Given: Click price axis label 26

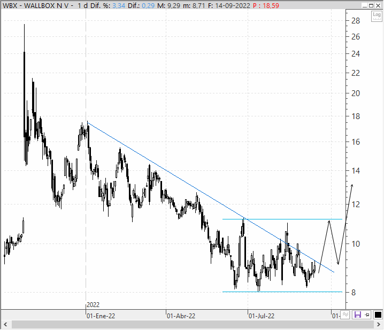Looking at the screenshot, I should 356,37.
